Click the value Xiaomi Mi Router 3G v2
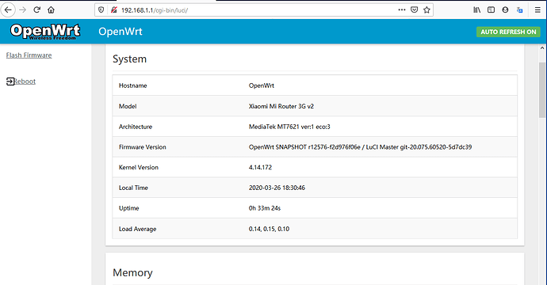The image size is (547, 285). pyautogui.click(x=281, y=106)
